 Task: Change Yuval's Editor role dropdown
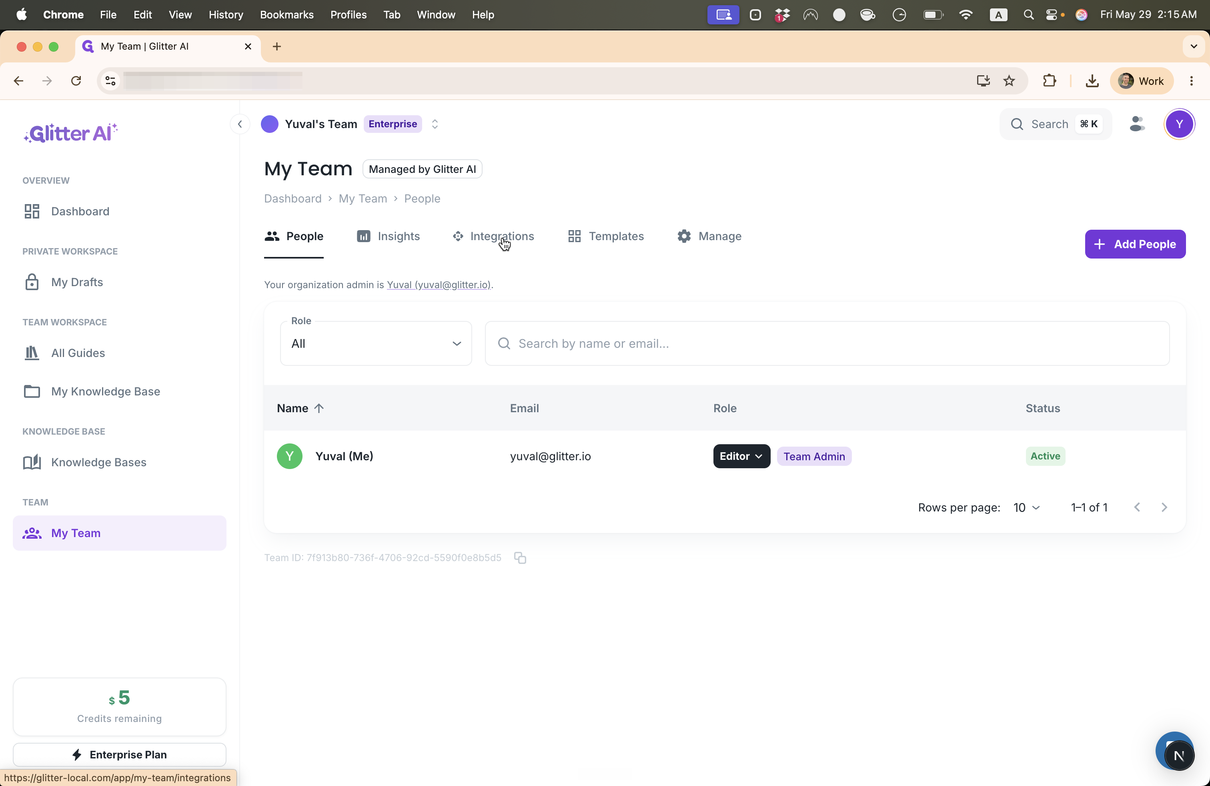point(741,456)
